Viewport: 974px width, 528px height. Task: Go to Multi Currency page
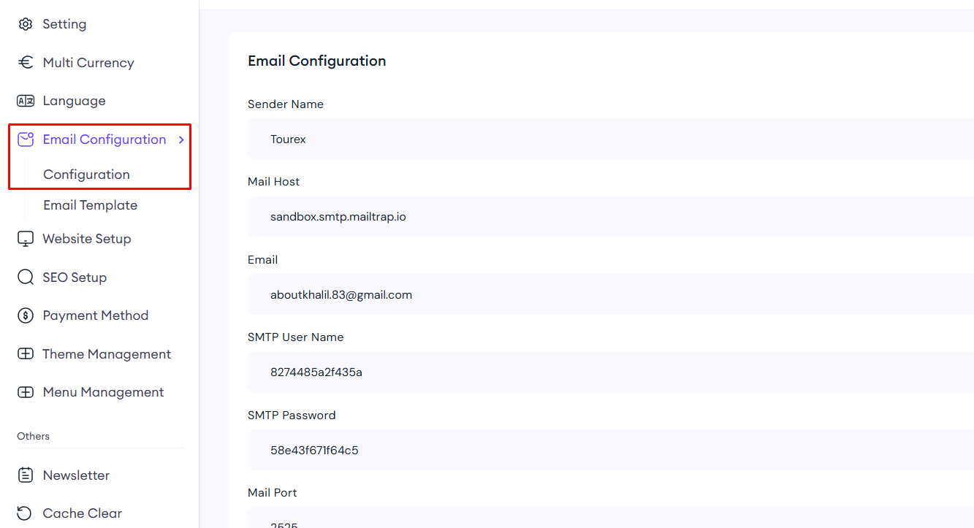coord(88,63)
